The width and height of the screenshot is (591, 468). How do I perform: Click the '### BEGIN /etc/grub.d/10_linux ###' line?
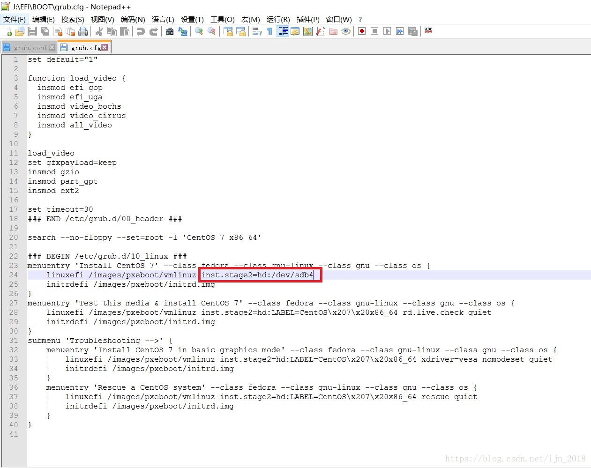pos(107,256)
